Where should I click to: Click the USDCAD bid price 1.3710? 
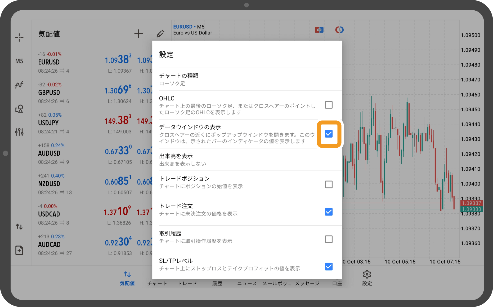click(x=117, y=211)
